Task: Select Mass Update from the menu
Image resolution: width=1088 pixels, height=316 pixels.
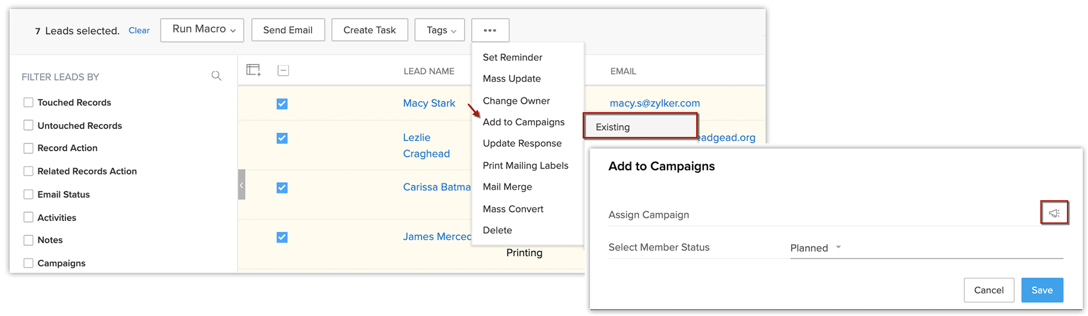Action: 511,78
